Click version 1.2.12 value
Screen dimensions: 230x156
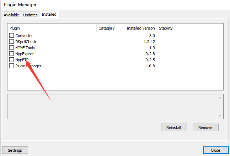coord(149,42)
